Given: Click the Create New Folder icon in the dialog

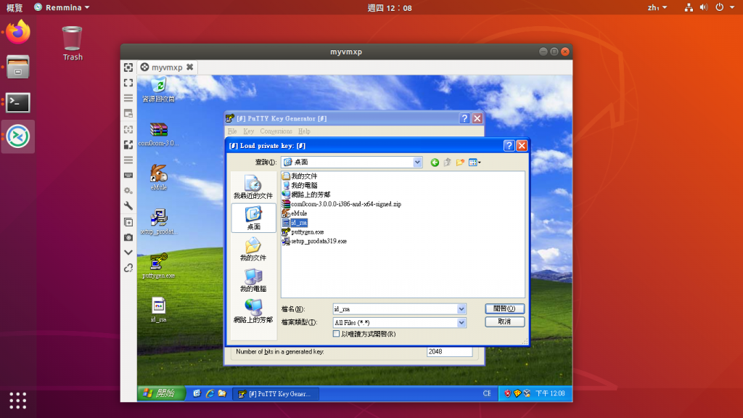Looking at the screenshot, I should pyautogui.click(x=460, y=163).
